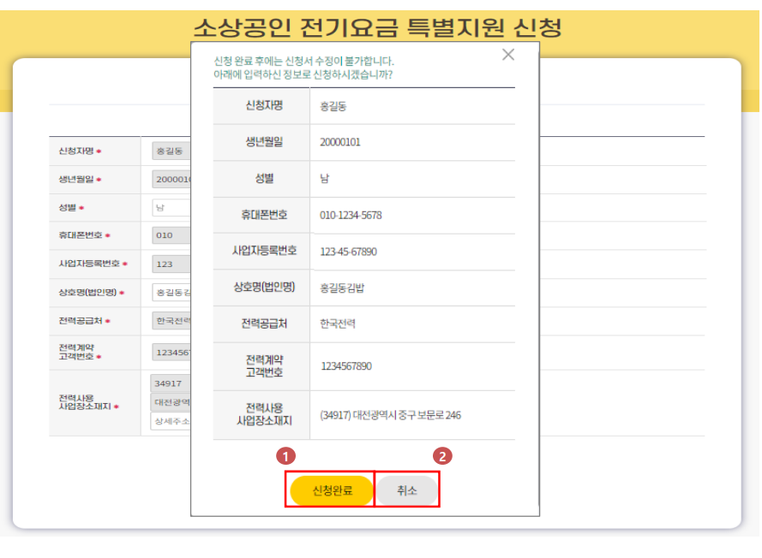Click the postal code field showing 34917

168,383
